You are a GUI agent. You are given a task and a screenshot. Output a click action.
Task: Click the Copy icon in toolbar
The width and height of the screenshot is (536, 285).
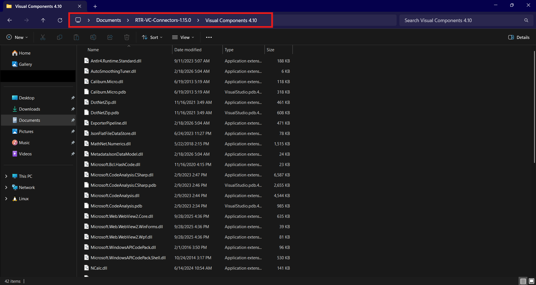tap(60, 37)
